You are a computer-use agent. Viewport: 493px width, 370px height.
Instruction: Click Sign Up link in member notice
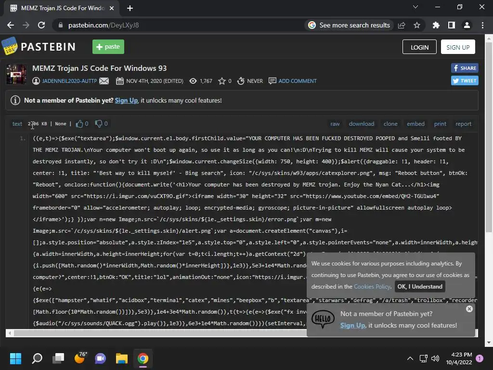click(126, 100)
